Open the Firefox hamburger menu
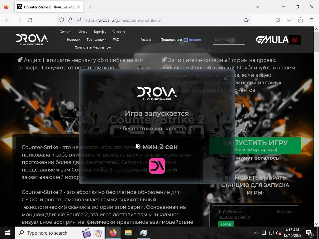 [x=312, y=20]
